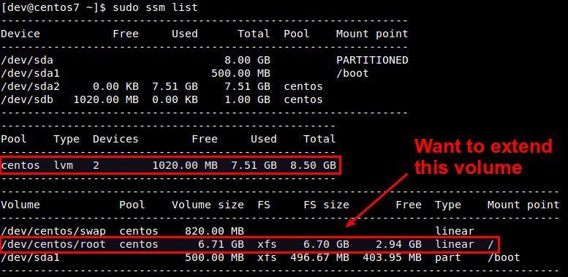Click the '/dev/centos/root' volume name

tap(53, 244)
